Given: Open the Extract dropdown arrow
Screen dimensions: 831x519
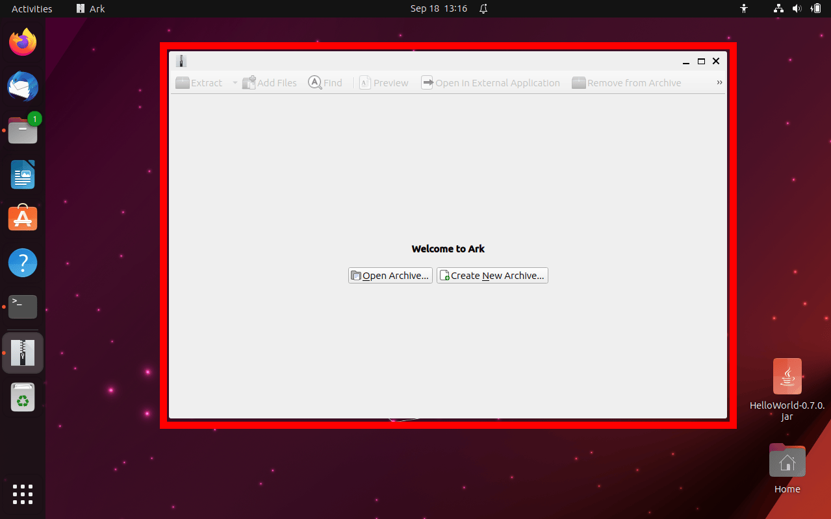Looking at the screenshot, I should click(235, 83).
